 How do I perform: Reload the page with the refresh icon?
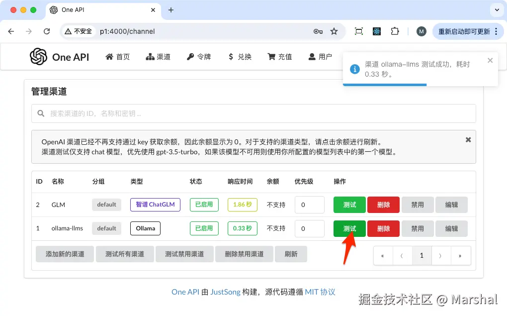[x=47, y=31]
